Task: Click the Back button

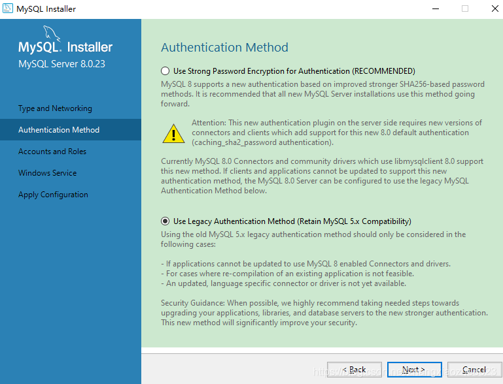Action: tap(354, 370)
